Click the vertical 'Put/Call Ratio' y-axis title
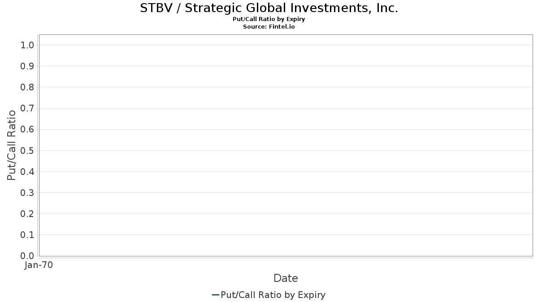Image resolution: width=538 pixels, height=302 pixels. 12,145
